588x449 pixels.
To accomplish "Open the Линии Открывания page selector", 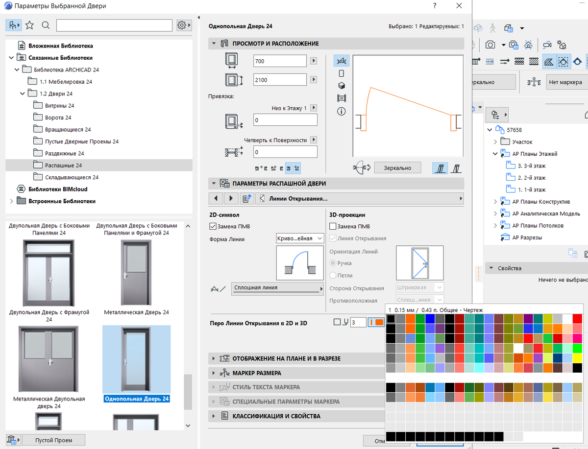I will 360,198.
